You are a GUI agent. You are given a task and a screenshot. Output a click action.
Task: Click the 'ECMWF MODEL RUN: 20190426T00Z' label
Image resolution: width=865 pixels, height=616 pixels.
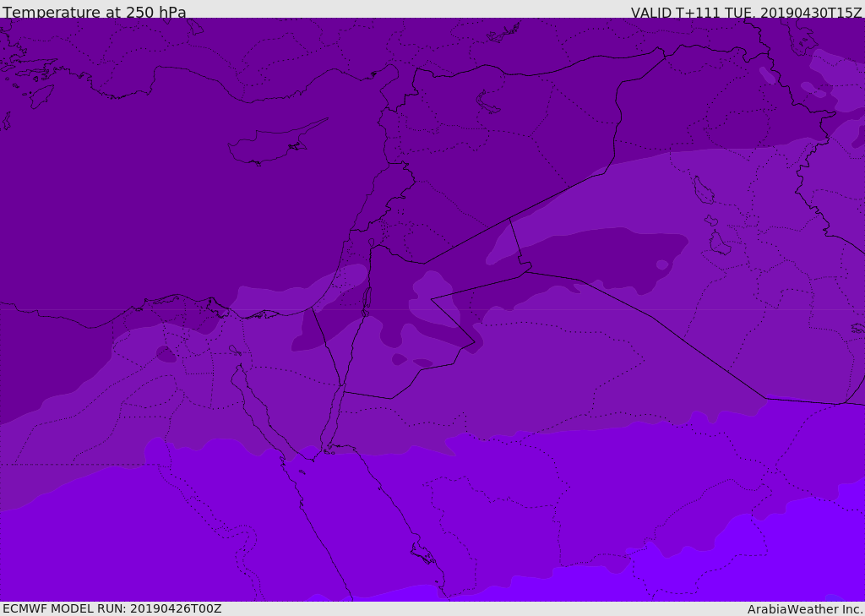coord(112,608)
